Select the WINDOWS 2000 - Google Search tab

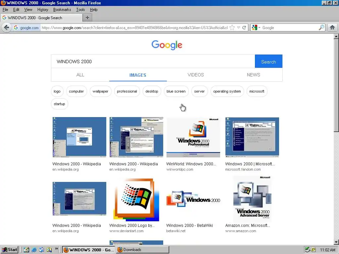pos(41,18)
